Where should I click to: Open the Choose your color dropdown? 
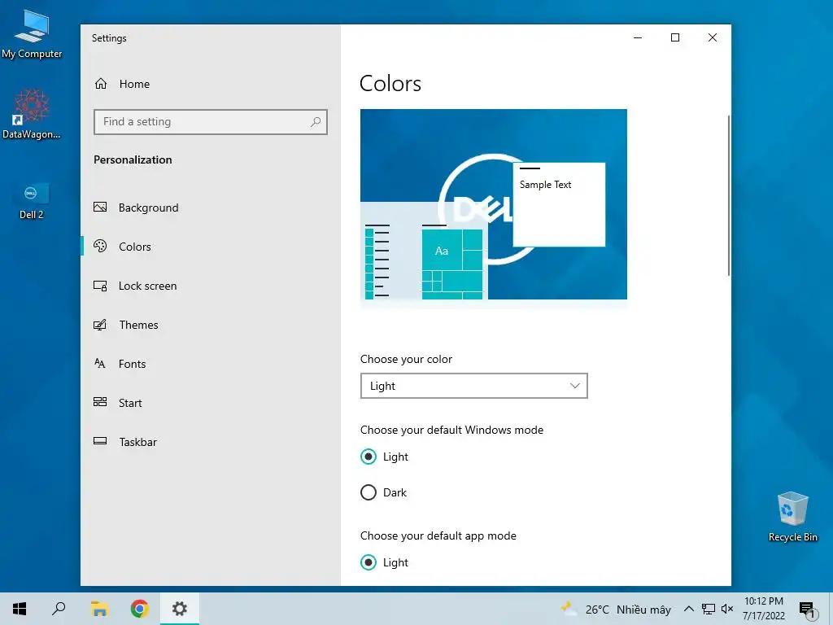474,386
